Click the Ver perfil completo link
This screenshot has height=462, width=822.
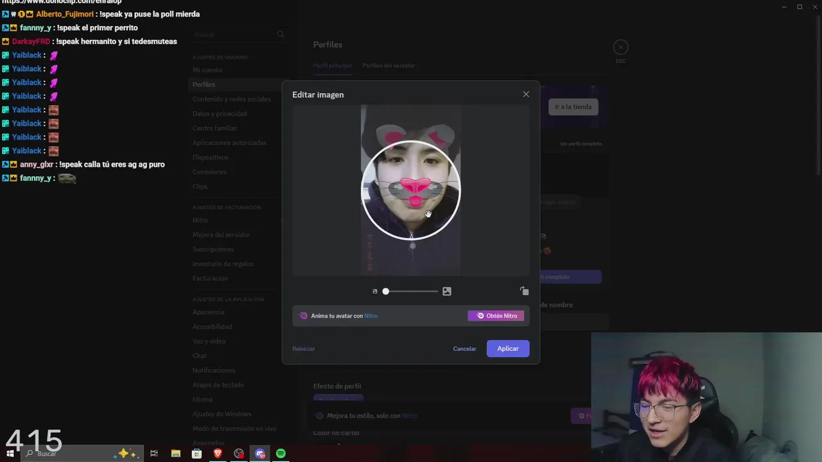581,144
